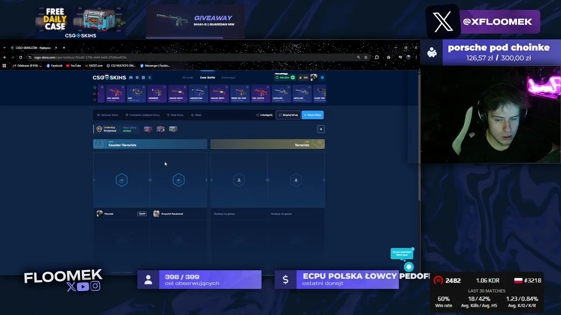This screenshot has width=561, height=315.
Task: Open browser apps grid icon
Action: pyautogui.click(x=4, y=66)
